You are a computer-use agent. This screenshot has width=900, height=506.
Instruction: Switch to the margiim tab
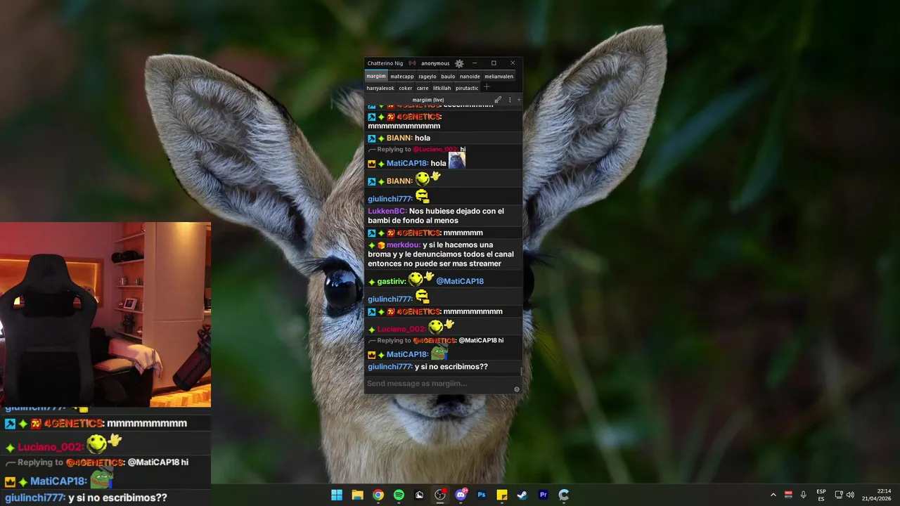376,76
